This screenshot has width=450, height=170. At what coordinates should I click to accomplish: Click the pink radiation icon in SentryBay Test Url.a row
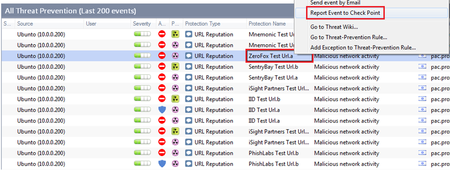(175, 78)
